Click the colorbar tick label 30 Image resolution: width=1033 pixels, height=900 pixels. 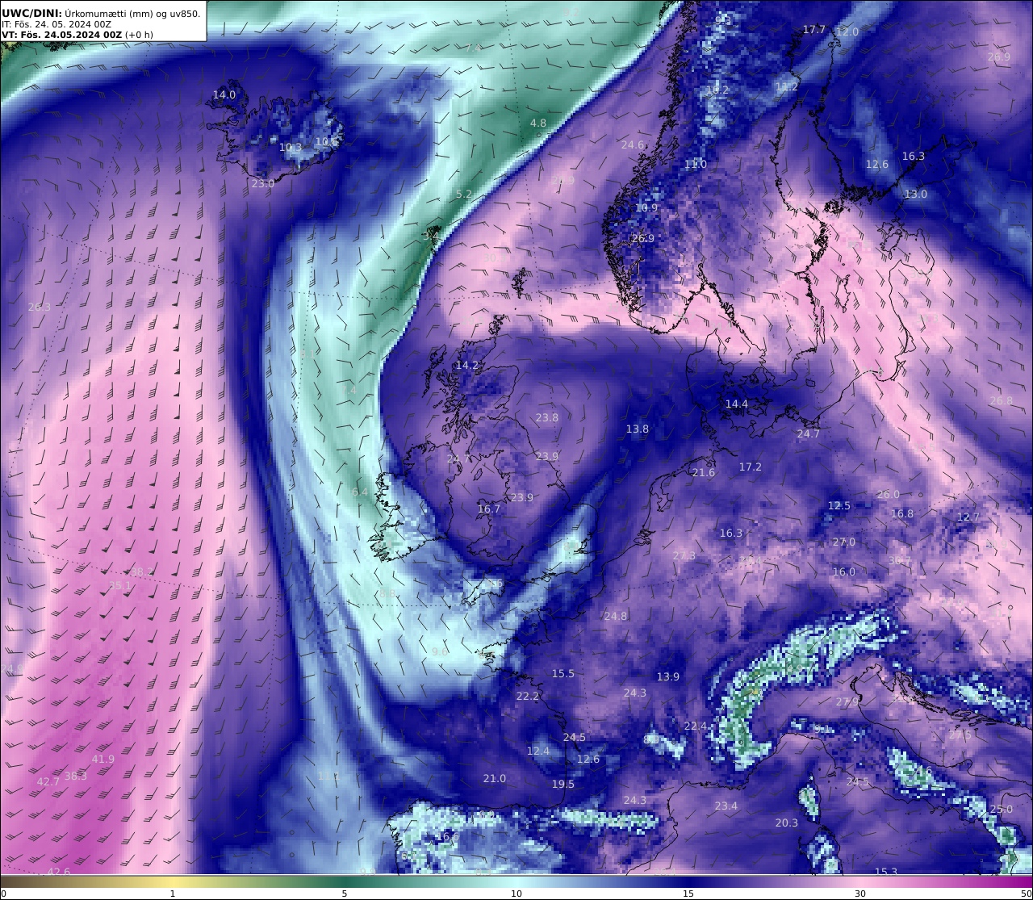pyautogui.click(x=860, y=894)
